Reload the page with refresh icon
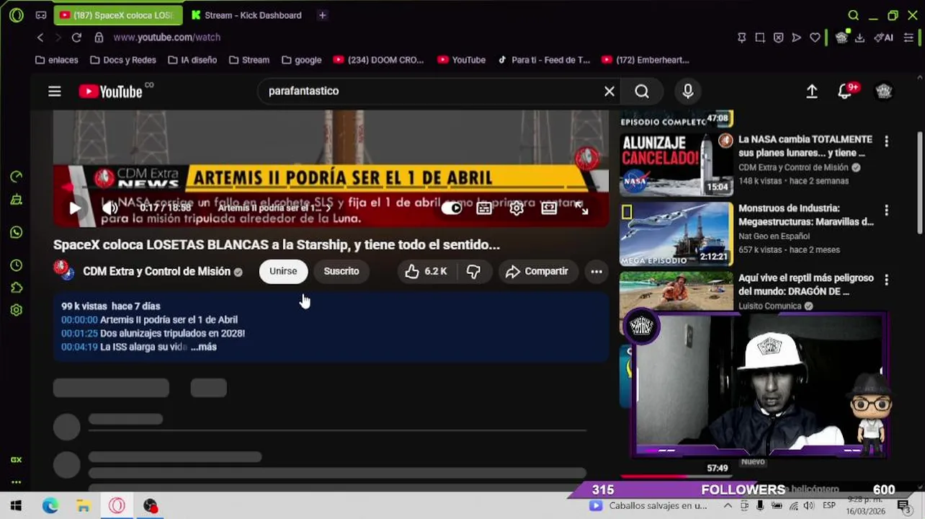 click(76, 37)
